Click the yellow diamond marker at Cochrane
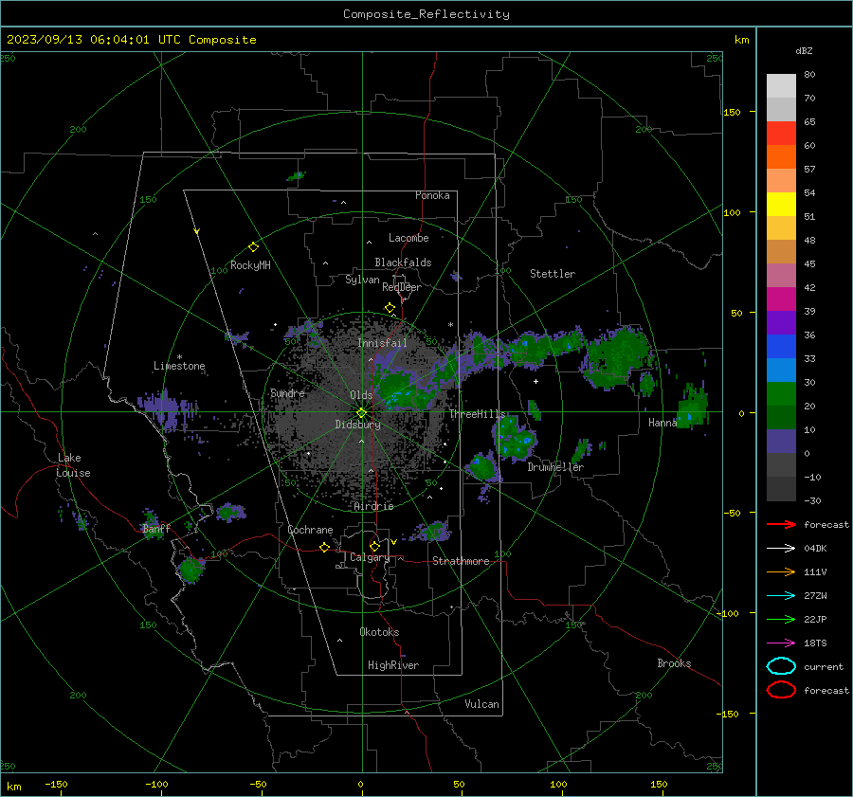The height and width of the screenshot is (797, 853). tap(324, 547)
